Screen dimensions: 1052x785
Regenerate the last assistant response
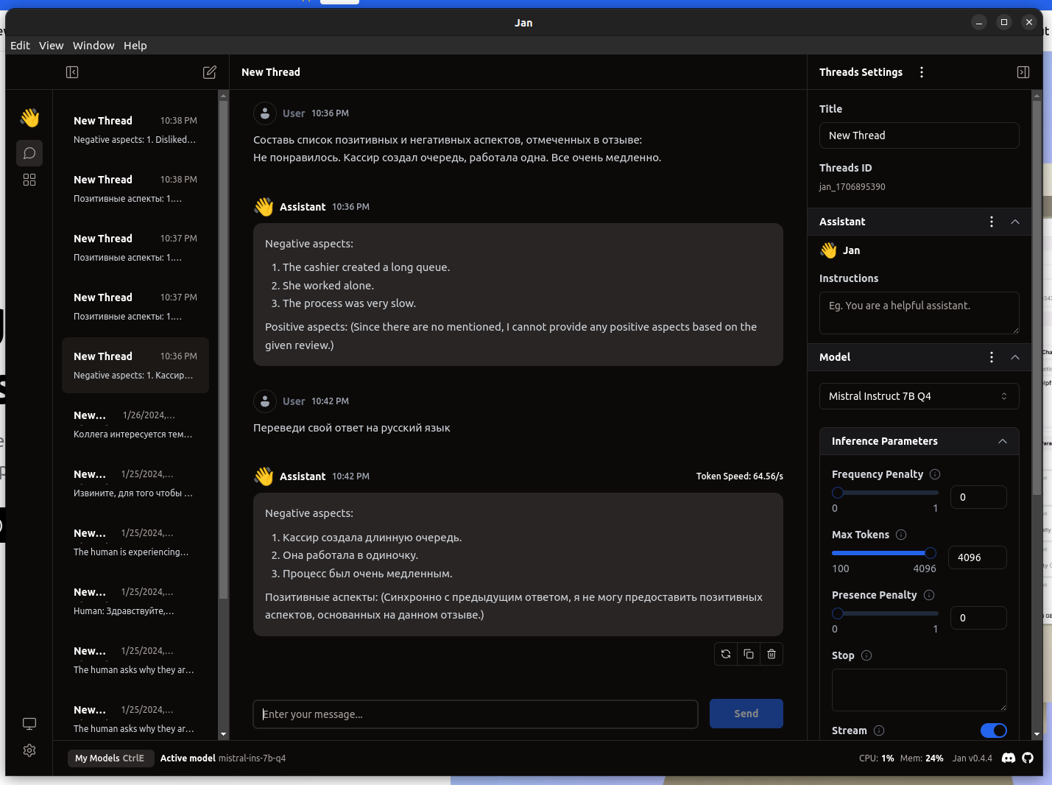coord(726,654)
